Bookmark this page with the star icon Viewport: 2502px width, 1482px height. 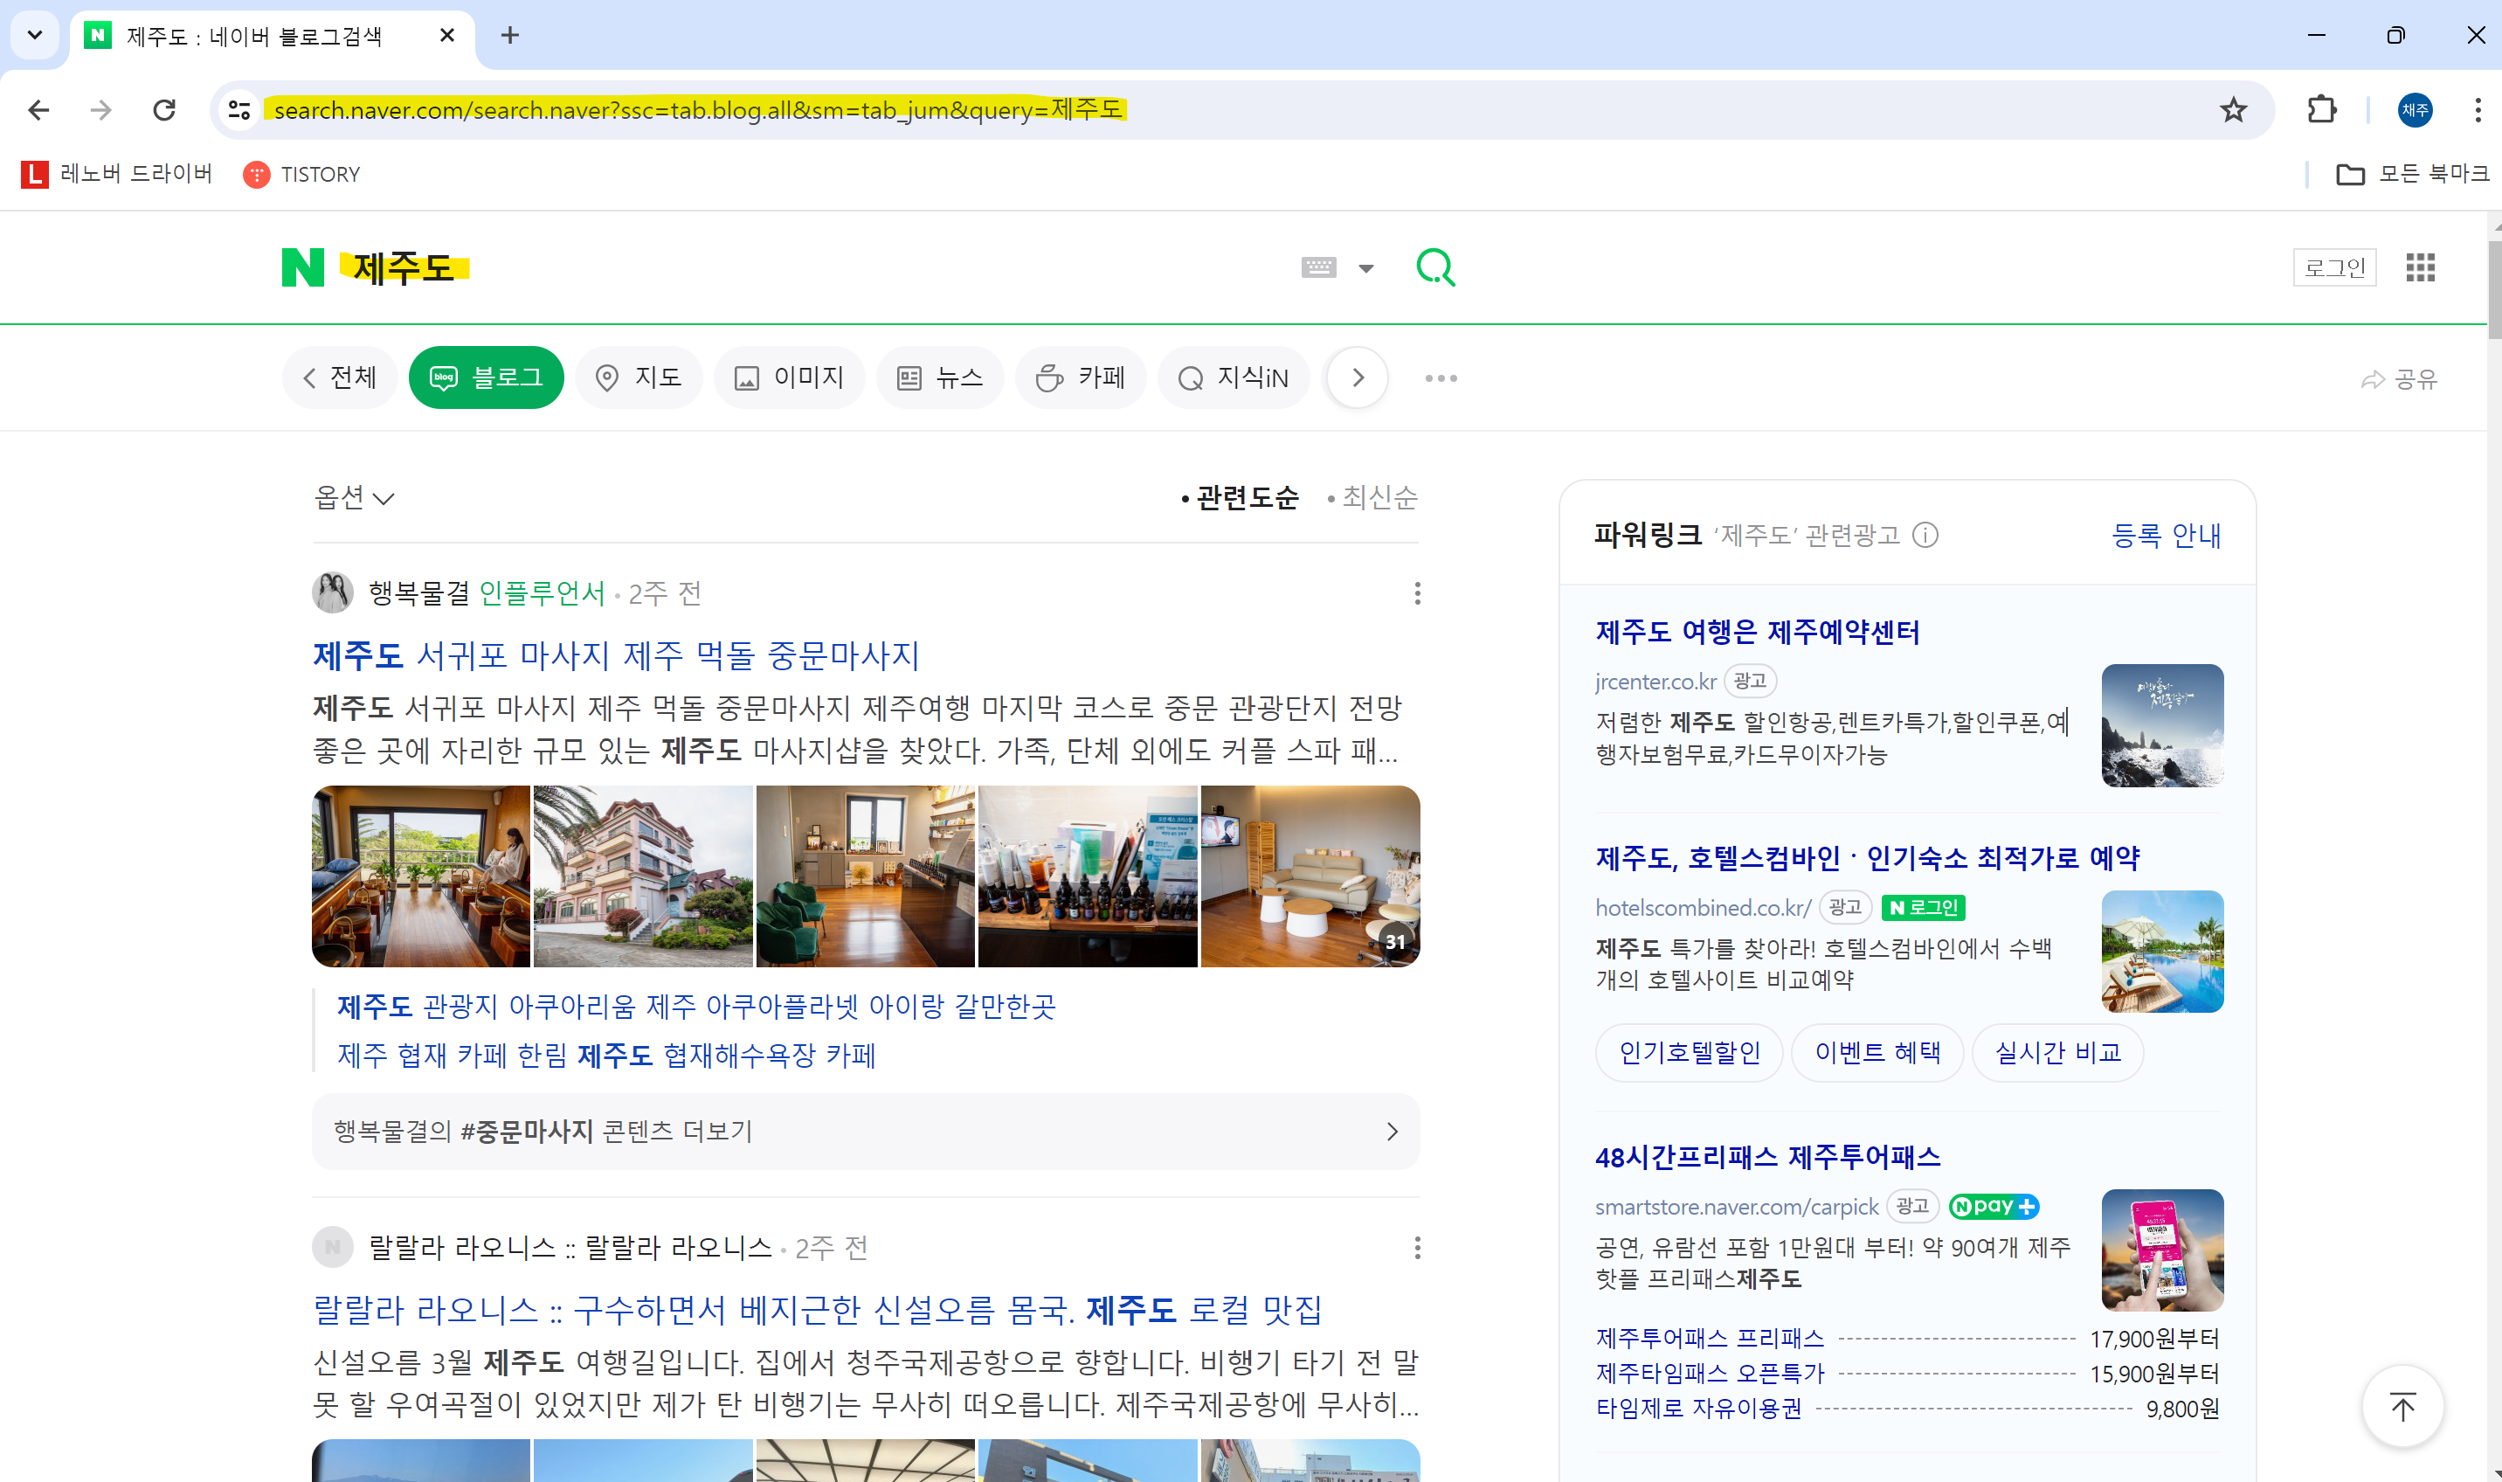[x=2234, y=109]
